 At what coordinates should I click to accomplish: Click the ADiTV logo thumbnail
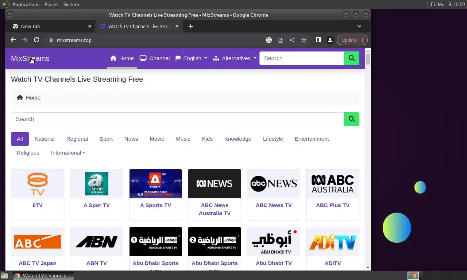pos(333,242)
